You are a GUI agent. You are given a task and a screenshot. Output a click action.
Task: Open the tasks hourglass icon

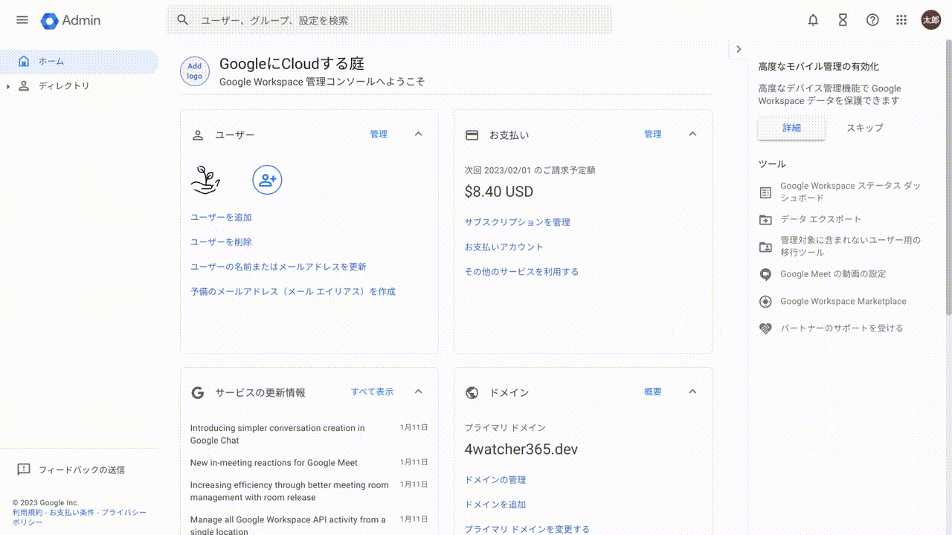843,20
